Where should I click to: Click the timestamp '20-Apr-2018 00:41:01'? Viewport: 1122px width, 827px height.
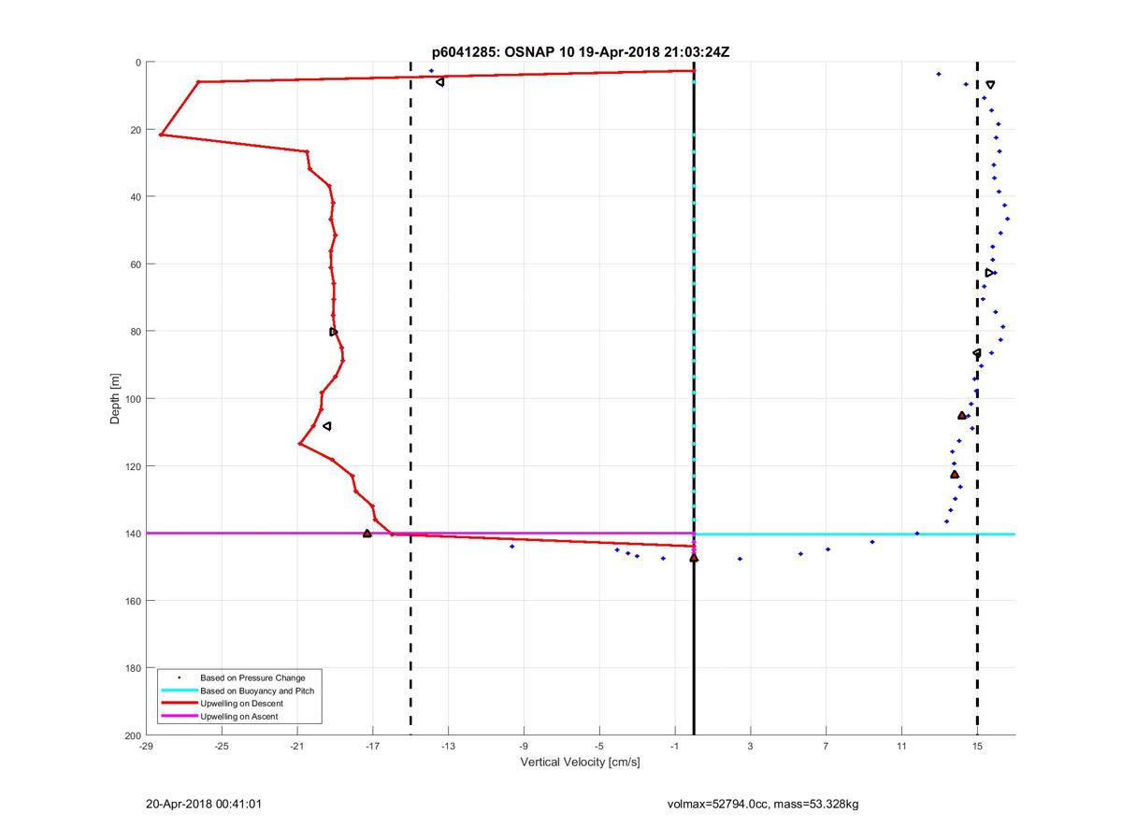203,804
